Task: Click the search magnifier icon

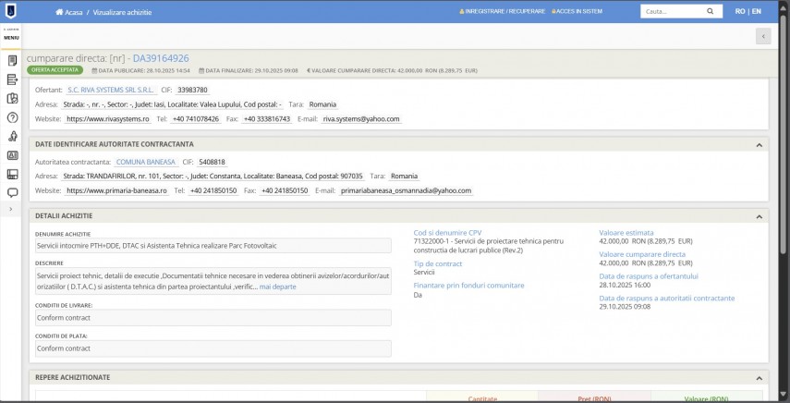Action: click(710, 11)
